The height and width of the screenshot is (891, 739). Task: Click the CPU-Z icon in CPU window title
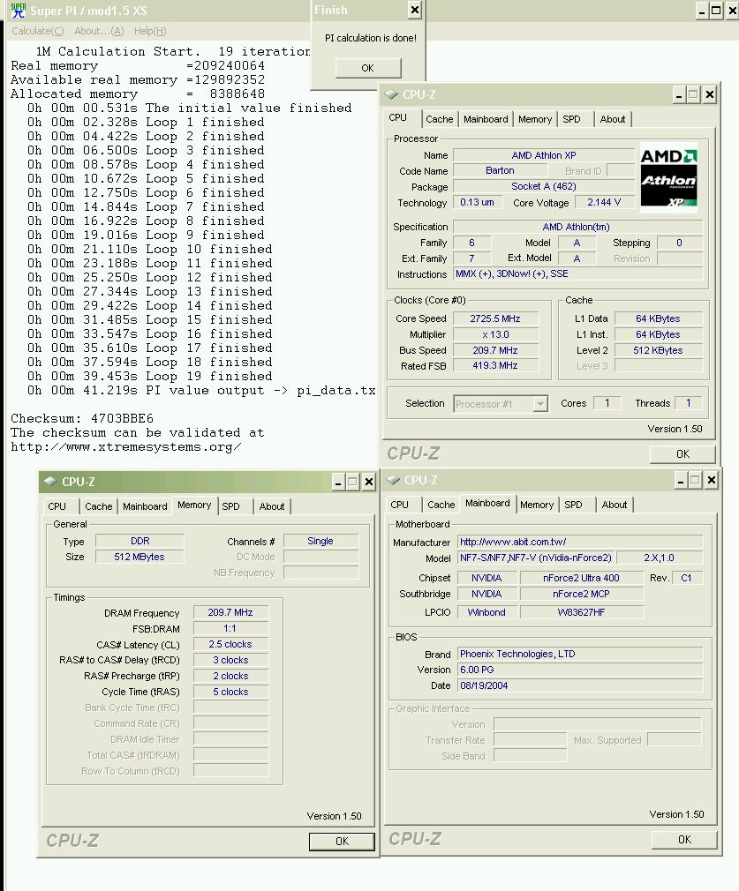click(x=391, y=94)
